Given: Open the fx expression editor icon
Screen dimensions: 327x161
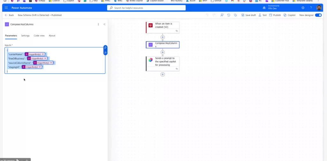Looking at the screenshot, I should (105, 53).
